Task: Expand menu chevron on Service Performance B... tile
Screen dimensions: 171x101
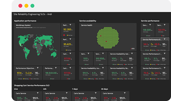Action: [167, 39]
